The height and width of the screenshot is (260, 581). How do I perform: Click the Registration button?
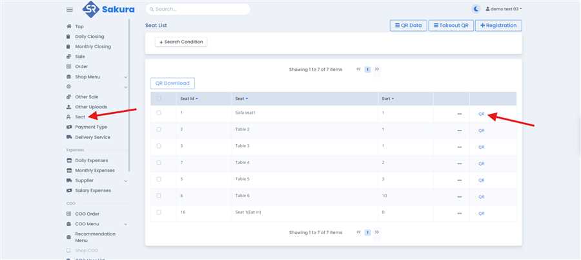click(x=498, y=25)
